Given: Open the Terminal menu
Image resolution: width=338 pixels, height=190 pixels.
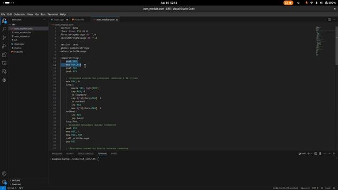Looking at the screenshot, I should (x=53, y=14).
